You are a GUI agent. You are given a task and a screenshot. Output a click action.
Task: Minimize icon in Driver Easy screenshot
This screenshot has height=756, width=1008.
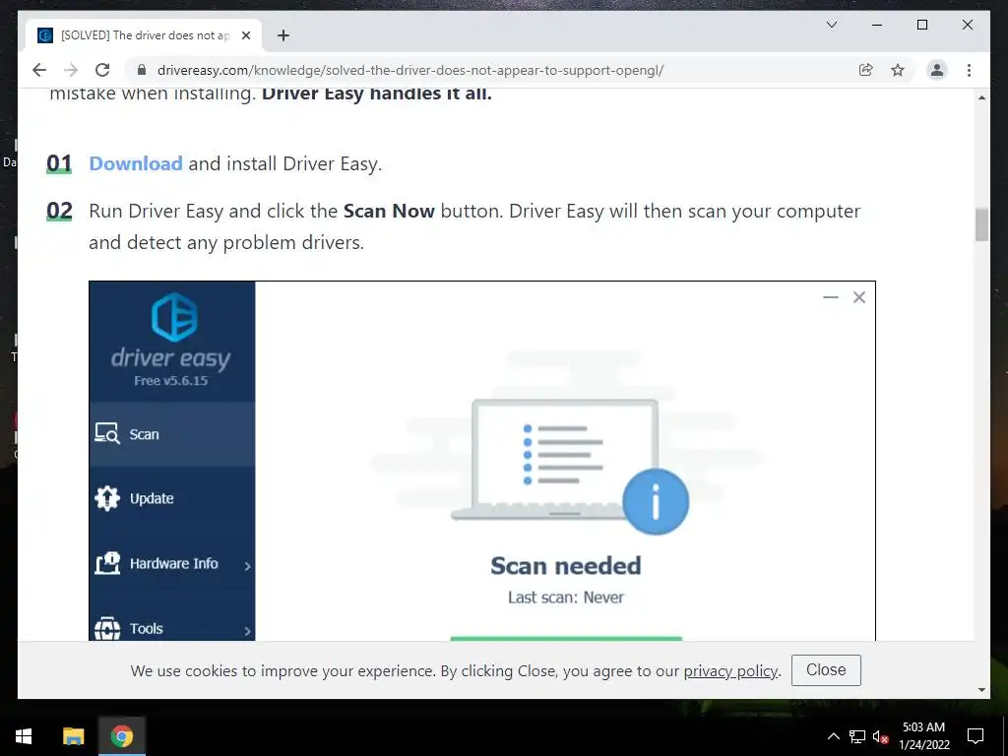pos(831,297)
